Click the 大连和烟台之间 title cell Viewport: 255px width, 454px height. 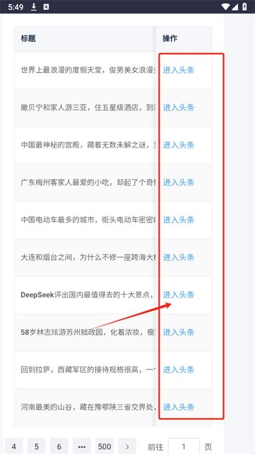(x=84, y=257)
